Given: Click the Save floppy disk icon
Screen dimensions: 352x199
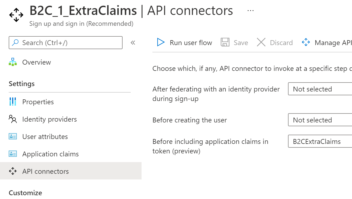Looking at the screenshot, I should (225, 43).
